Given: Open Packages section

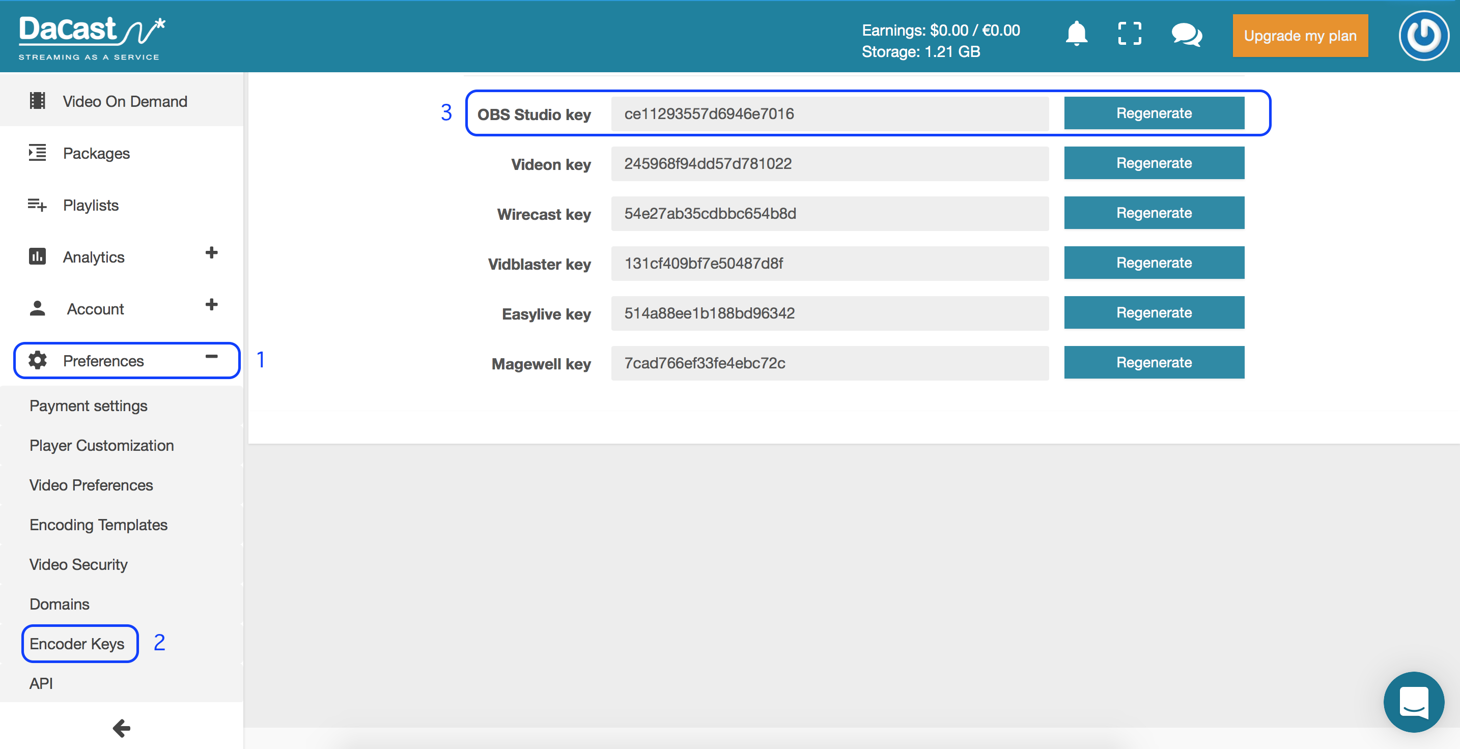Looking at the screenshot, I should click(121, 153).
